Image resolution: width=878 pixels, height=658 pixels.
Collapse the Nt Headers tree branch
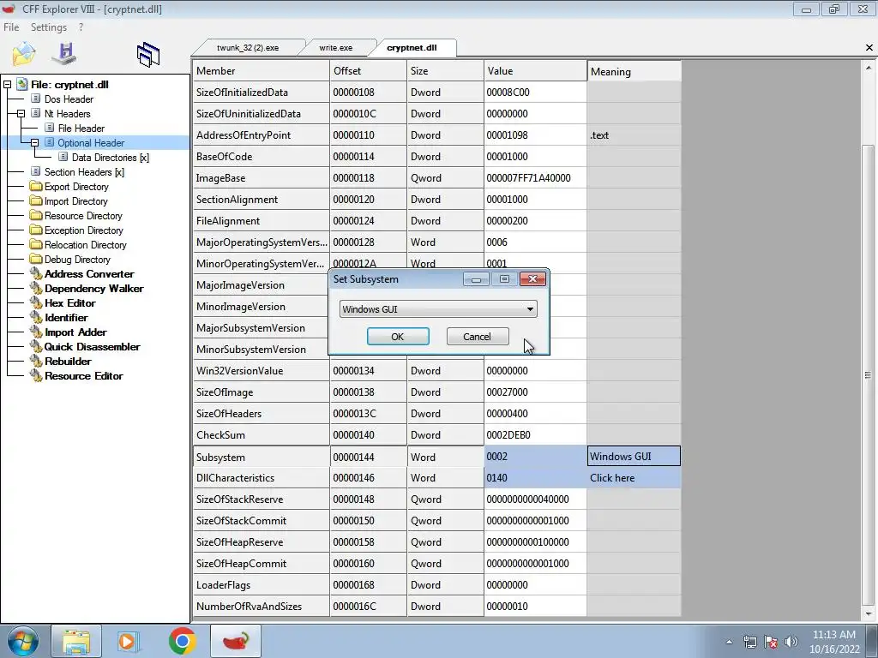point(21,114)
